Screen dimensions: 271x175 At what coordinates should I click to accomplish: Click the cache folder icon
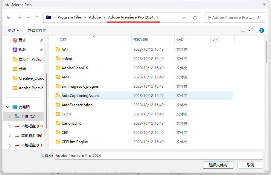click(58, 114)
